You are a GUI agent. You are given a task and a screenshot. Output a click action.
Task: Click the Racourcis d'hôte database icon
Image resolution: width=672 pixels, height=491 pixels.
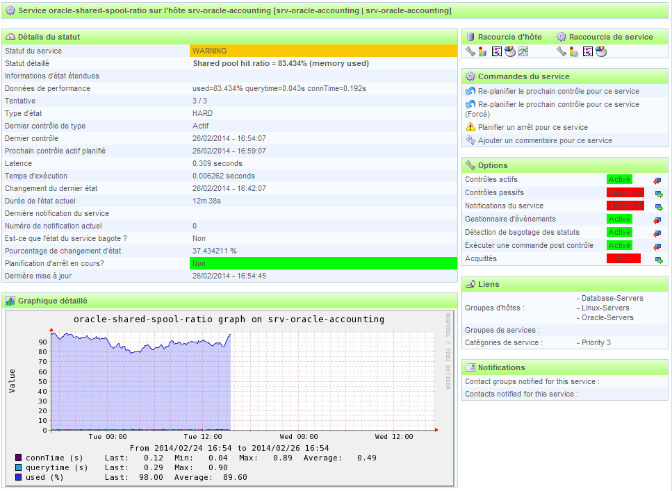pos(470,37)
